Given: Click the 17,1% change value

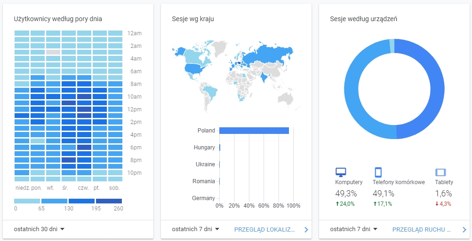Looking at the screenshot, I should coord(384,204).
